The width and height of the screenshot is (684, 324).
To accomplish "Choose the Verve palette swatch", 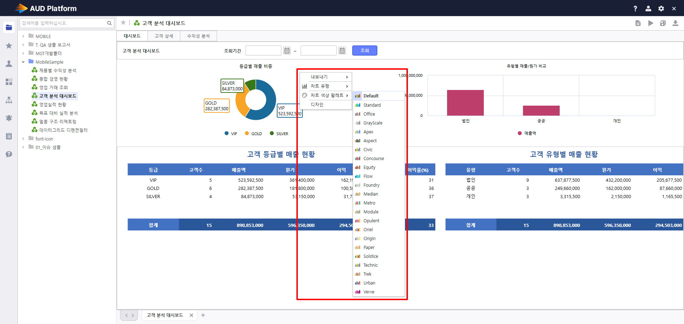I will [379, 292].
